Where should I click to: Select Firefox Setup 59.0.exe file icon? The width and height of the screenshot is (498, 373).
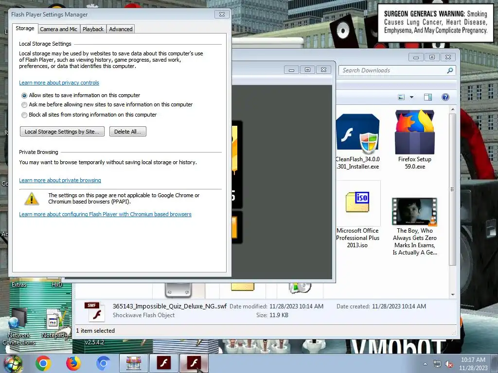click(414, 132)
